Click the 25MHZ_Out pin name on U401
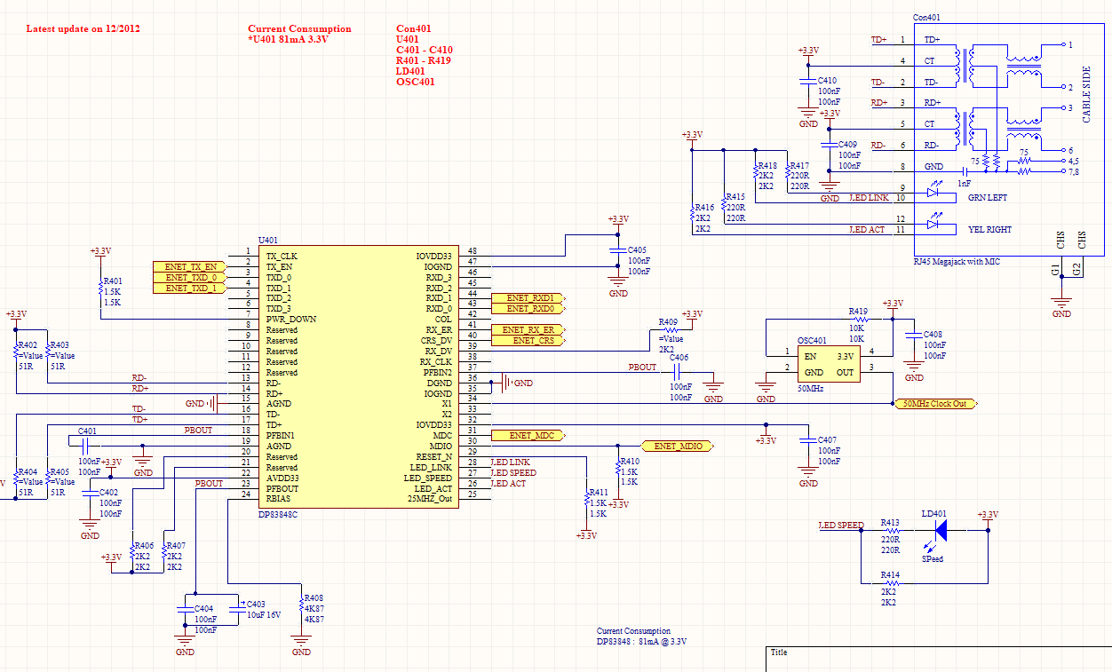1112x672 pixels. coord(430,499)
